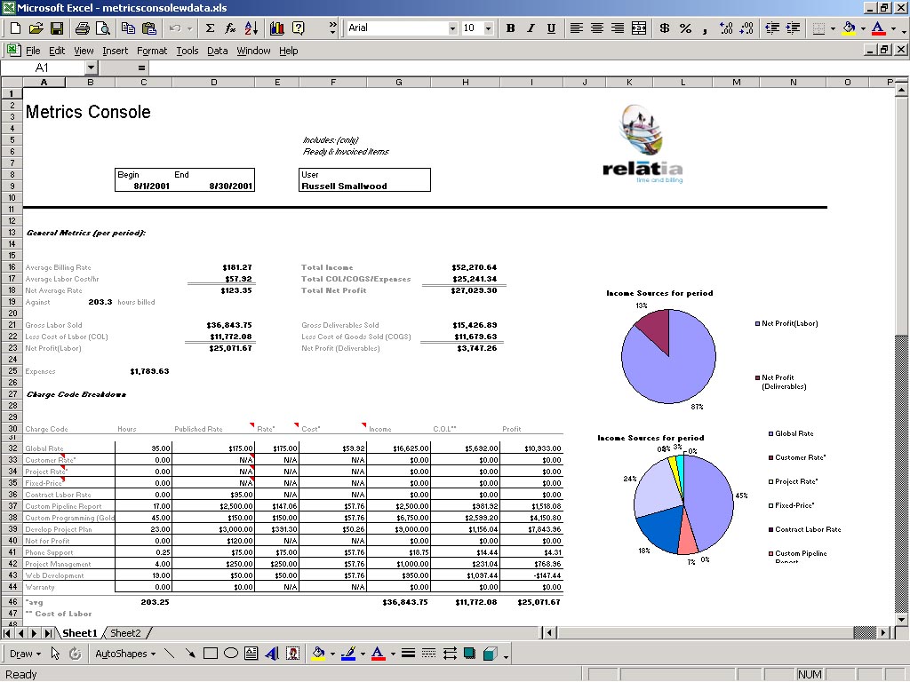The height and width of the screenshot is (682, 910).
Task: Open the Format menu
Action: [151, 51]
